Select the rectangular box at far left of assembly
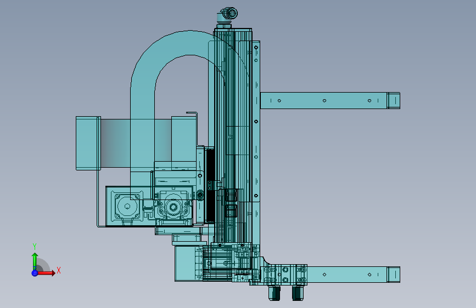The image size is (476, 308). [88, 143]
